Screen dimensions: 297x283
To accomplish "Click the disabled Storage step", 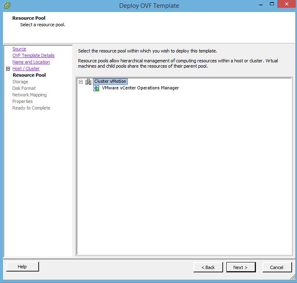I will tap(20, 82).
